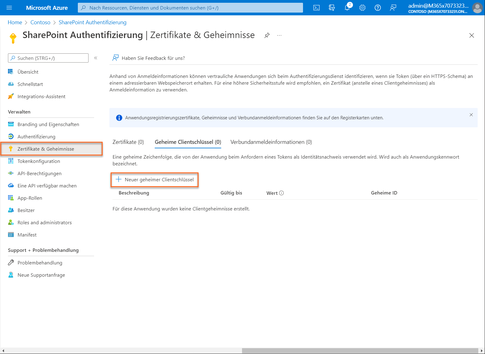Click the Roles and administrators icon
Screen dimensions: 485x354
[11, 222]
